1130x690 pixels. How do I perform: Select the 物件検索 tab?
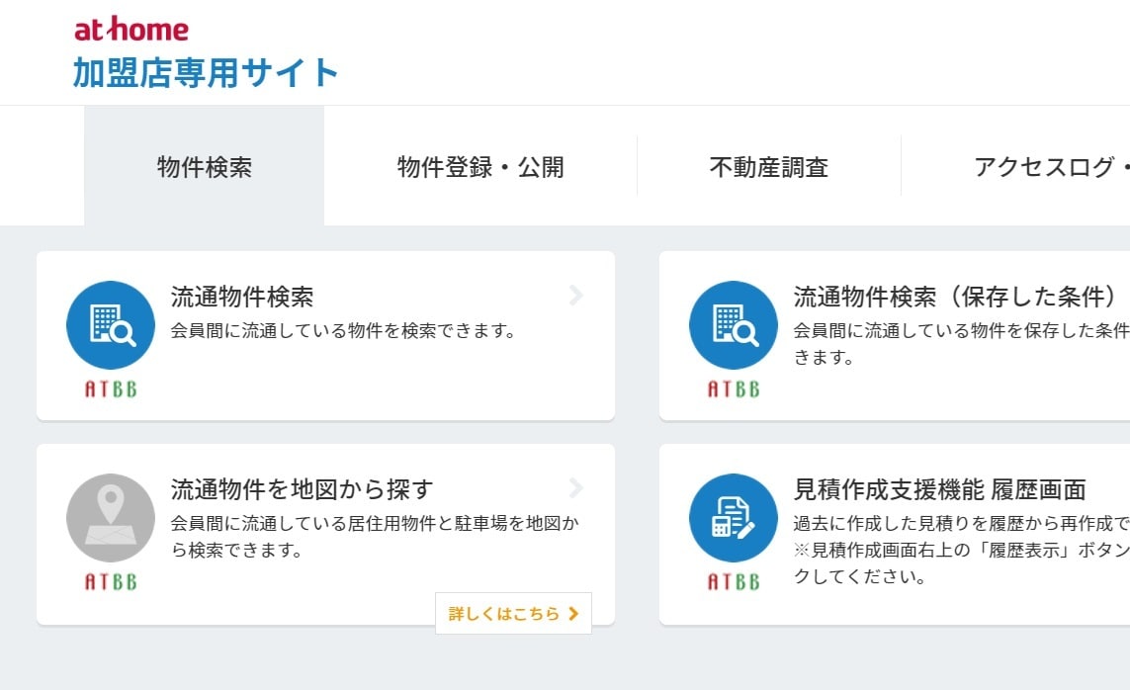tap(204, 166)
